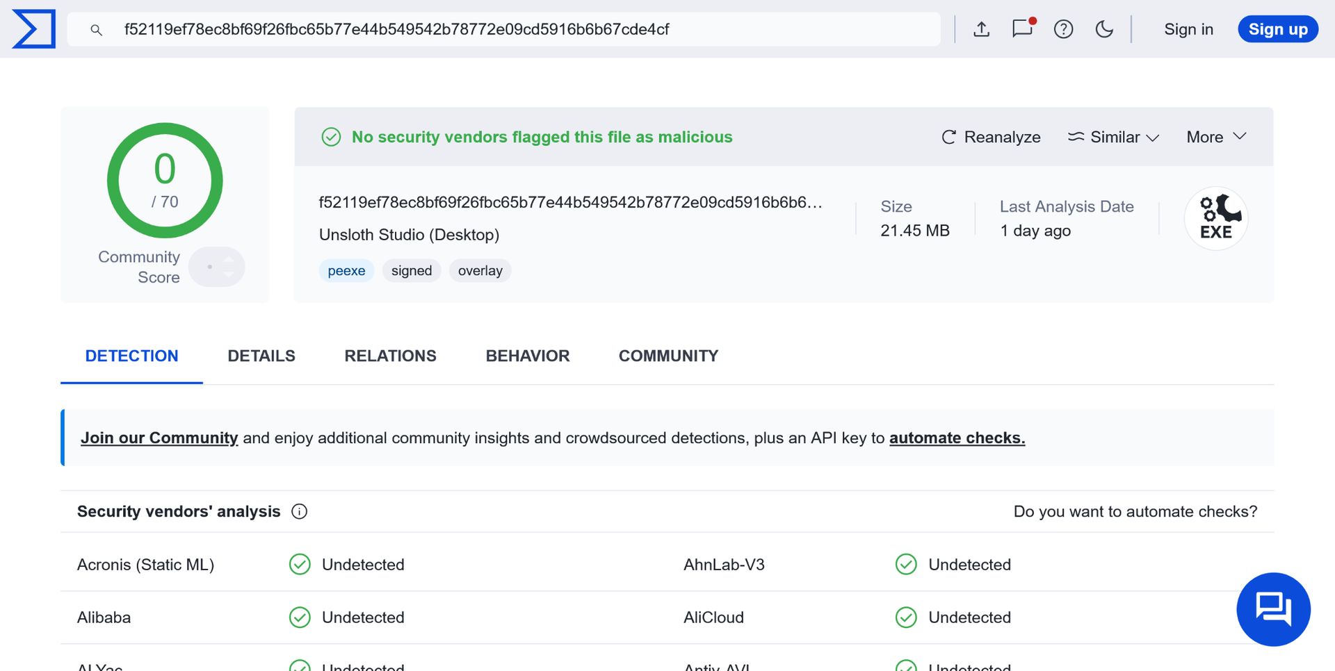Click the overlay tag
This screenshot has height=671, width=1335.
[480, 271]
